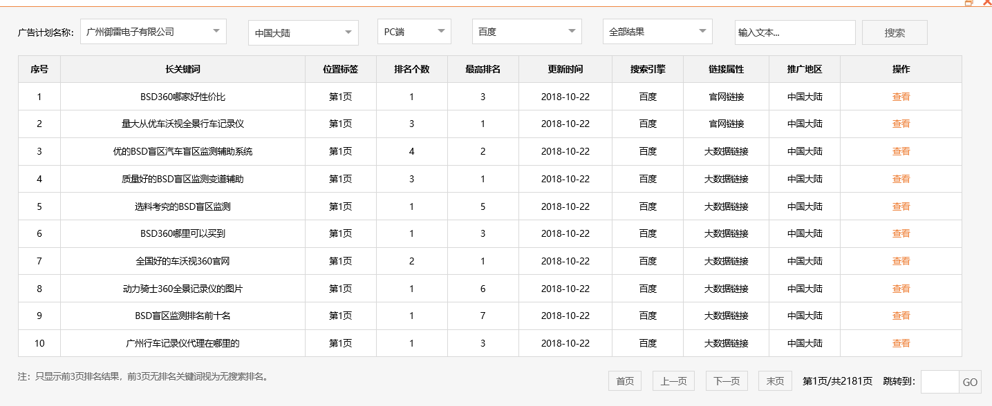The image size is (992, 406).
Task: Click the 搜索 search button
Action: 894,31
